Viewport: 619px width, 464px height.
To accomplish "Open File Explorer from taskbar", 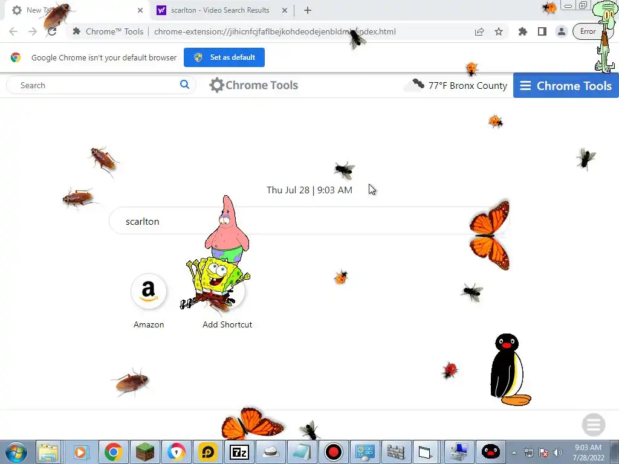I will (x=48, y=452).
